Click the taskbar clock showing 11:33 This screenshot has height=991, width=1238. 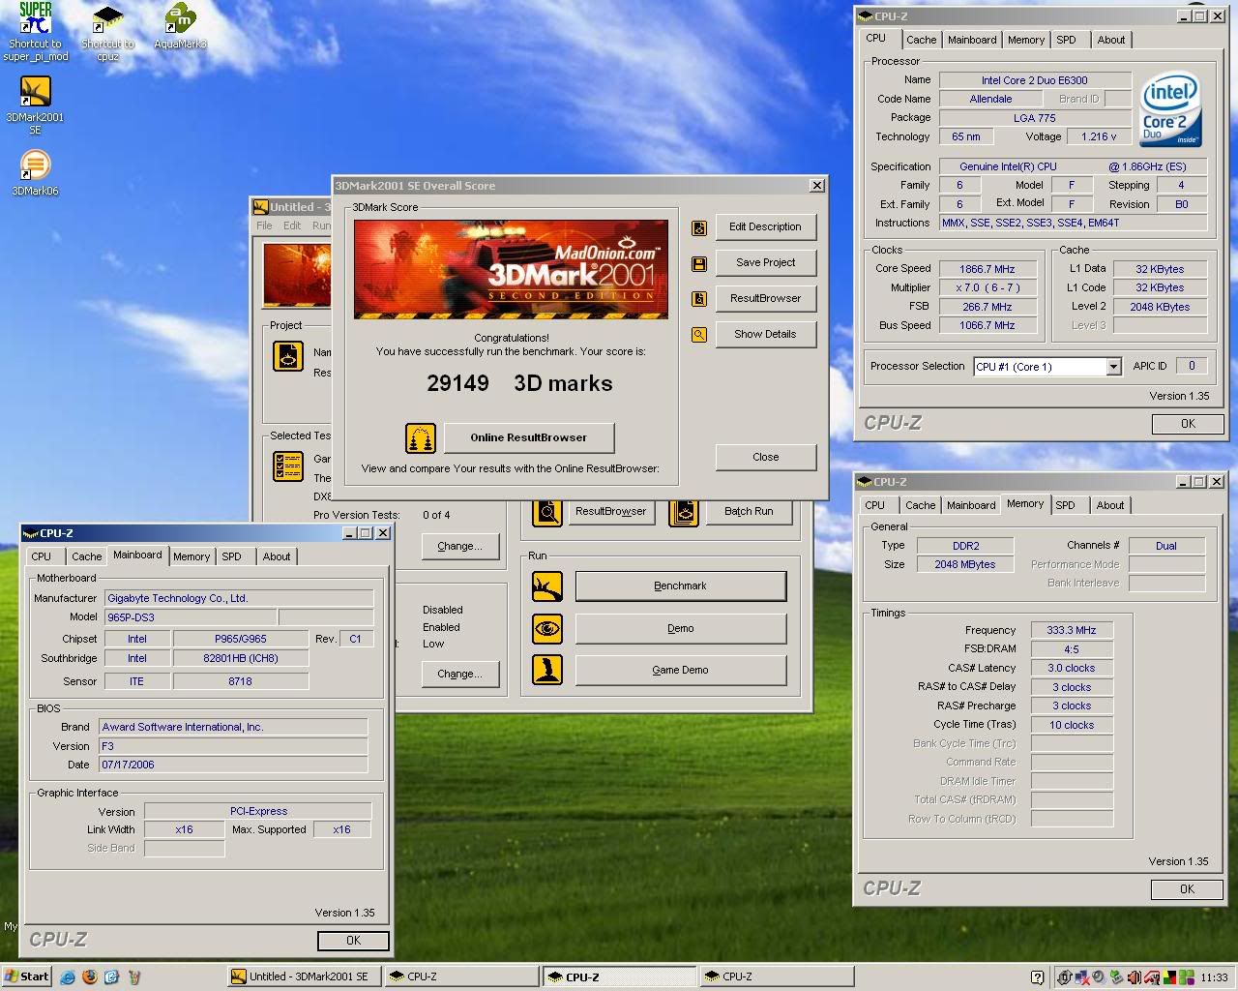pos(1214,977)
